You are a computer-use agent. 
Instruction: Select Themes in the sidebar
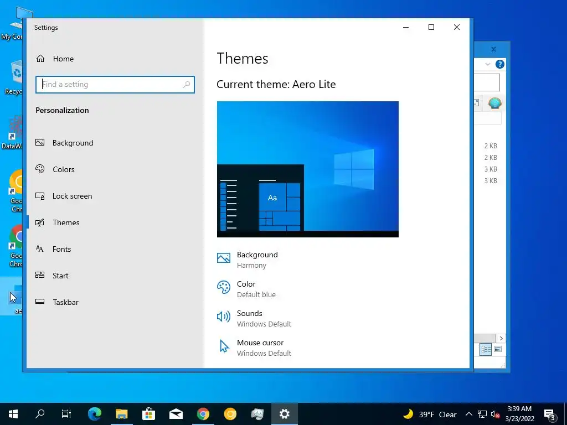(x=115, y=222)
